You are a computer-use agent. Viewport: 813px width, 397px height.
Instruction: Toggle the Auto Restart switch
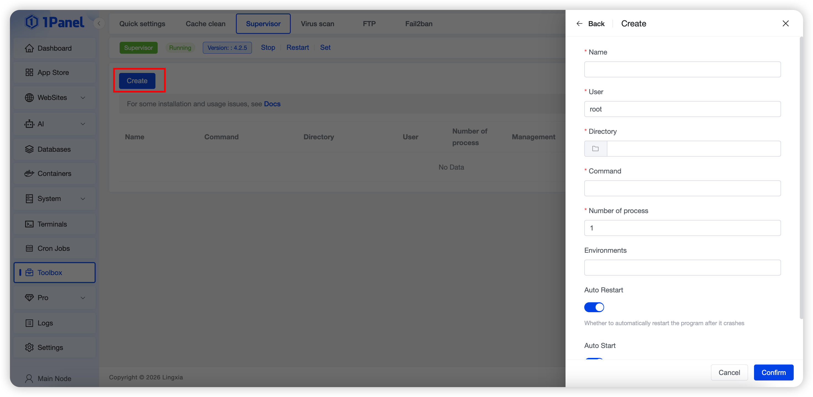click(x=594, y=307)
